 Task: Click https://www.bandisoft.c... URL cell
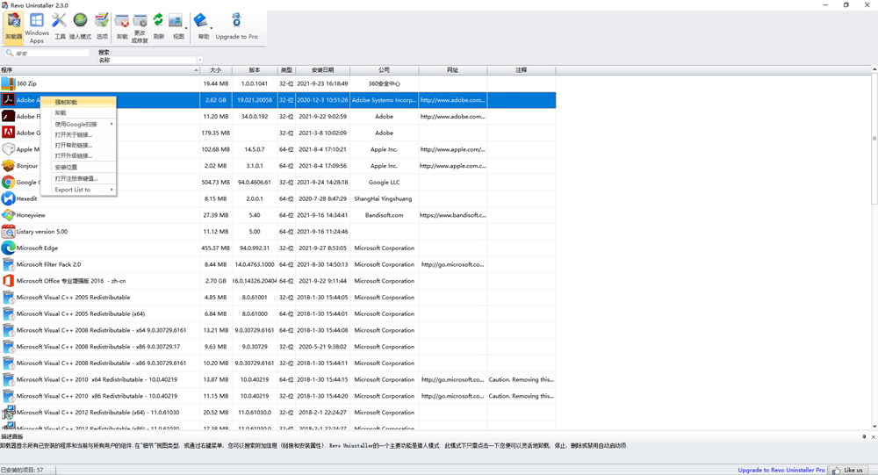452,215
